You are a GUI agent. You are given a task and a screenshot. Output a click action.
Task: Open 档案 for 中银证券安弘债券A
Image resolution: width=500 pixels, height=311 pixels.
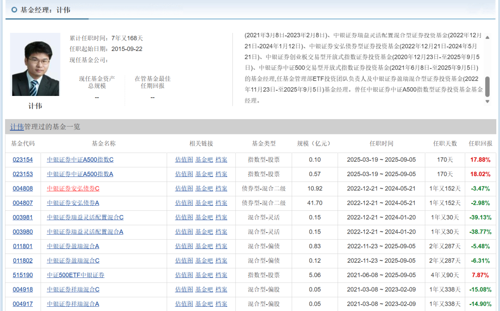coord(221,203)
